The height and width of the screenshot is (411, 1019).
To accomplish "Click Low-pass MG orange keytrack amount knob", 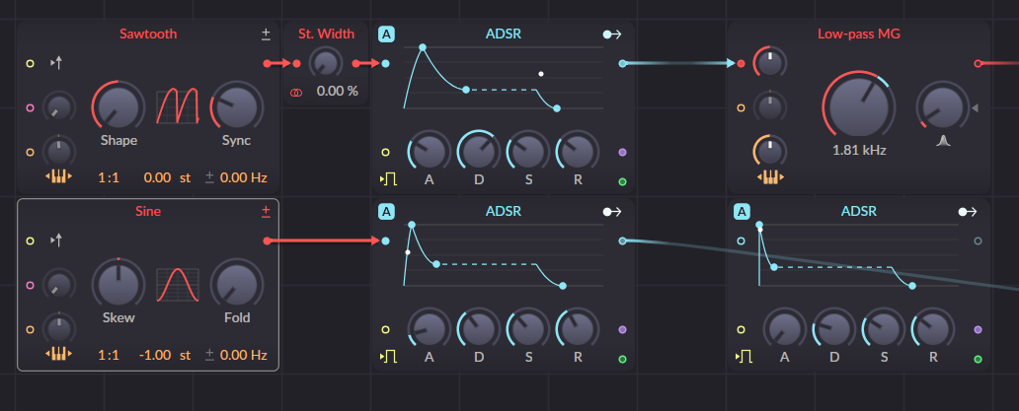I will [x=769, y=152].
